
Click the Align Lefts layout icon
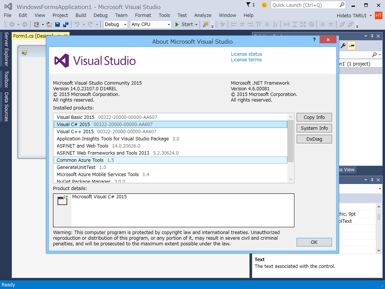(x=234, y=24)
